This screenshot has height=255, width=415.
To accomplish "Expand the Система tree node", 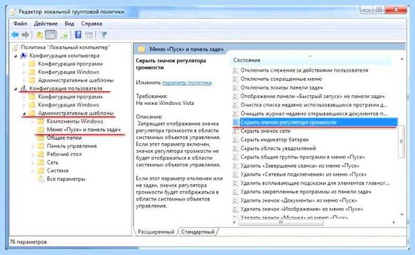I will click(33, 171).
